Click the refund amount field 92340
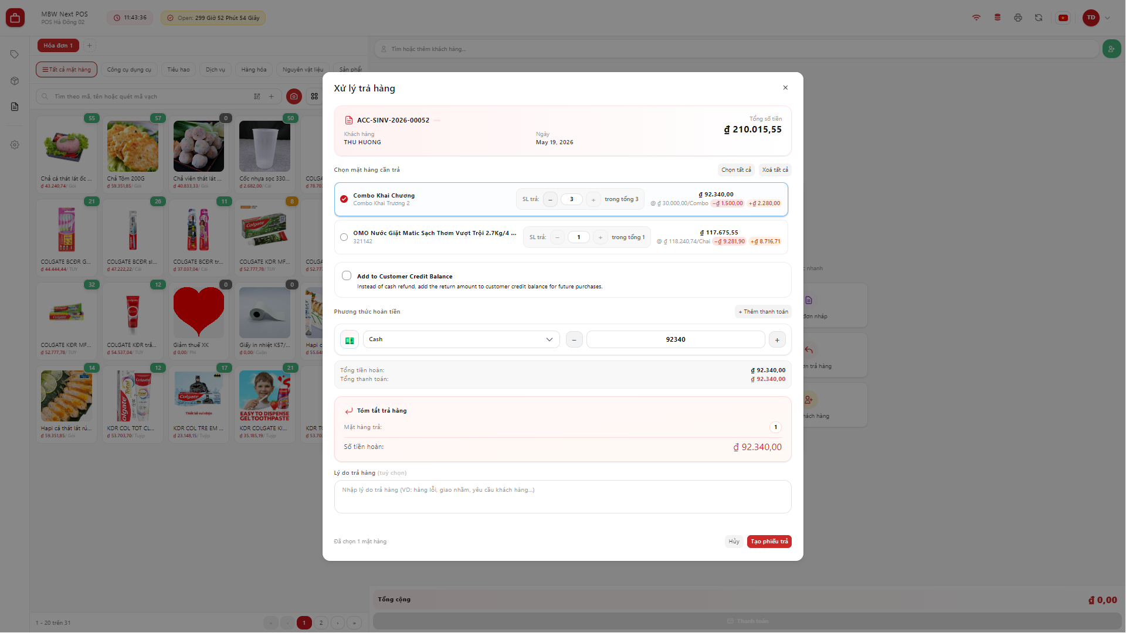The image size is (1126, 633). point(676,340)
